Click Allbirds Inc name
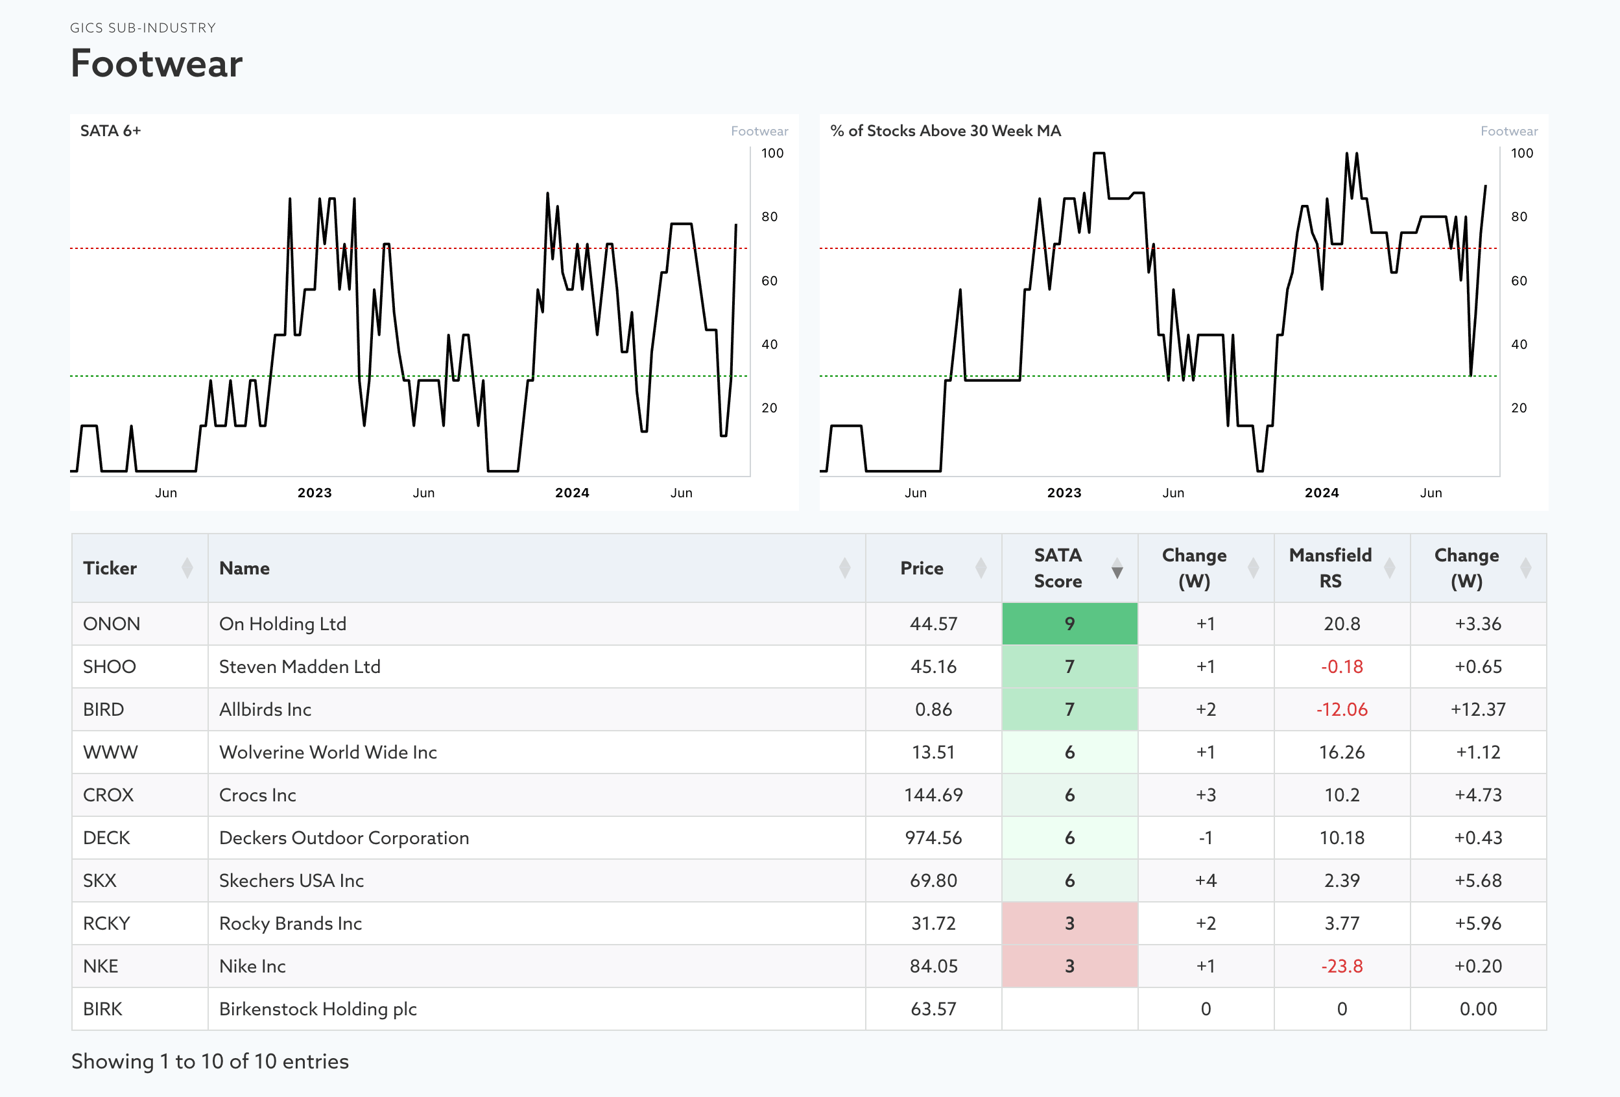Image resolution: width=1620 pixels, height=1097 pixels. pos(265,709)
